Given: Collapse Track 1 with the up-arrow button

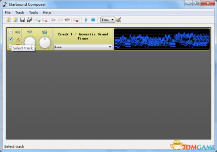Looking at the screenshot, I should pos(11,32).
